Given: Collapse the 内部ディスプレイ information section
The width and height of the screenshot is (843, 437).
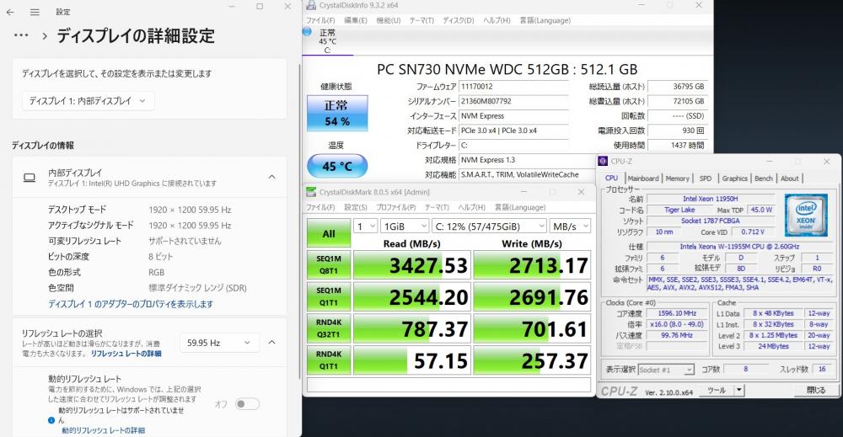Looking at the screenshot, I should [x=272, y=177].
